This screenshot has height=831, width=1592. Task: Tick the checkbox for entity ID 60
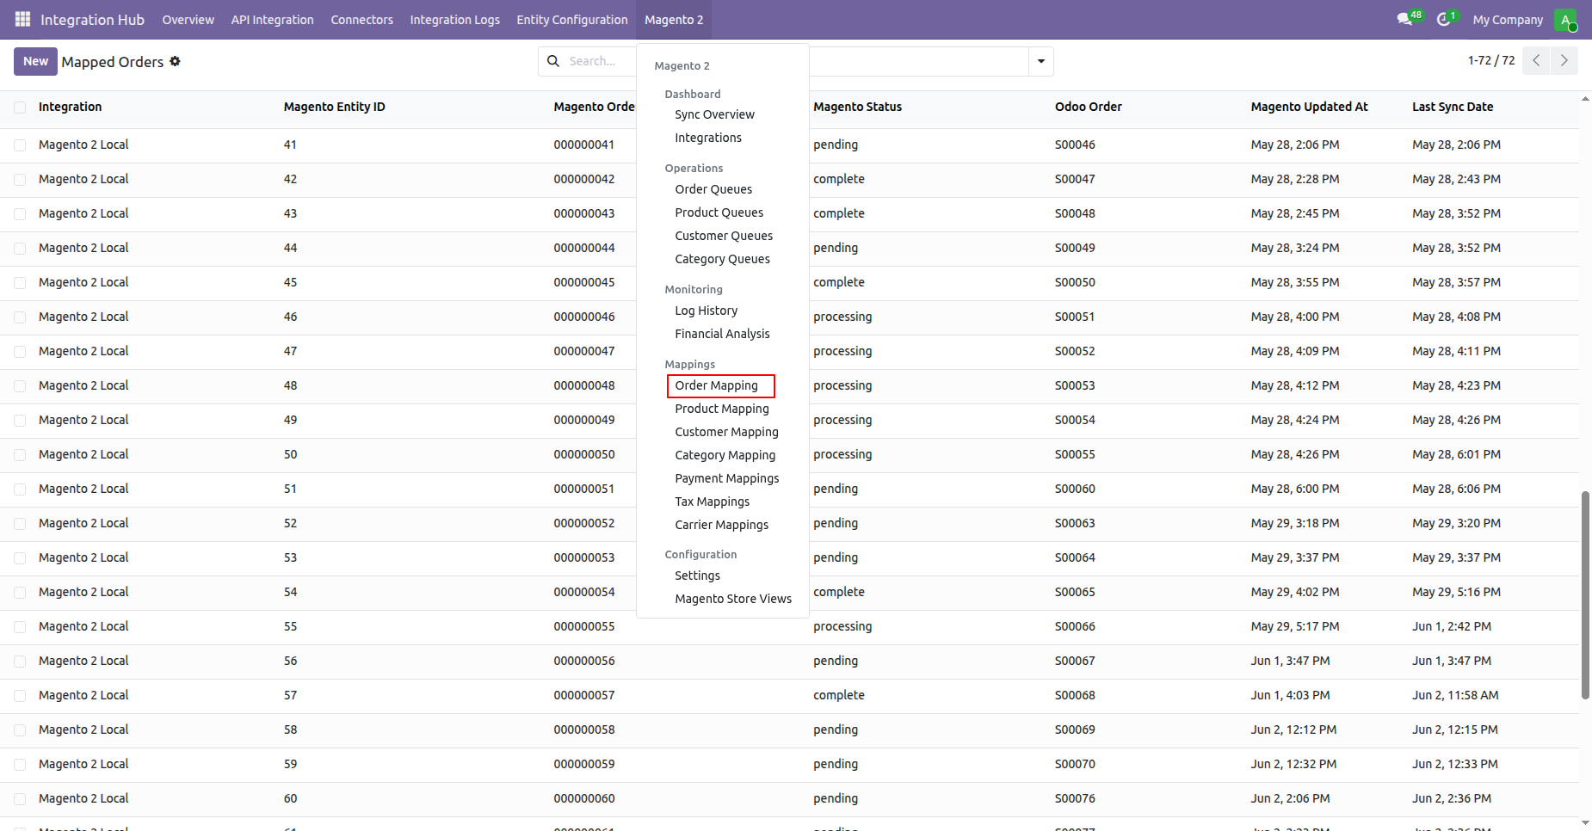[x=20, y=799]
